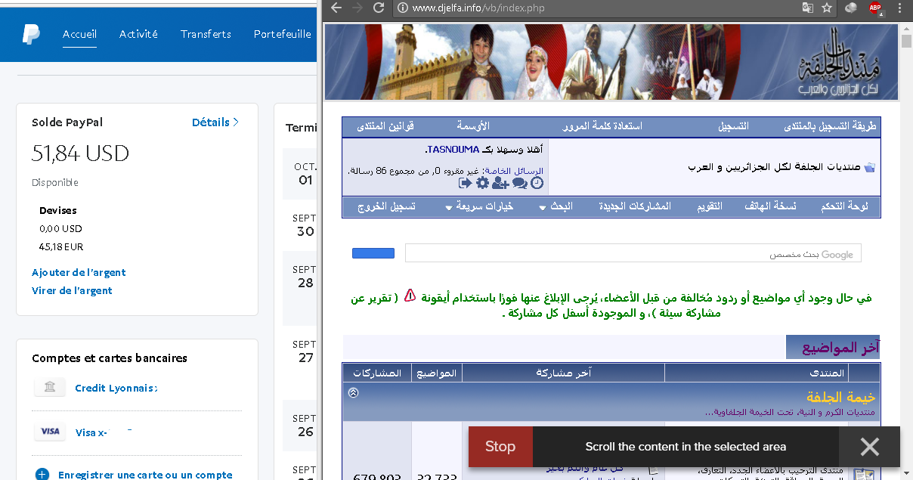Open the Visa card link

(91, 432)
